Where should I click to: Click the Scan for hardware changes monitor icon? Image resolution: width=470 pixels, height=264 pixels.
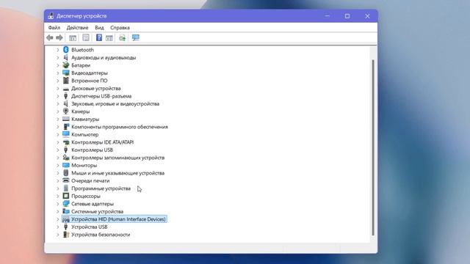coord(135,37)
